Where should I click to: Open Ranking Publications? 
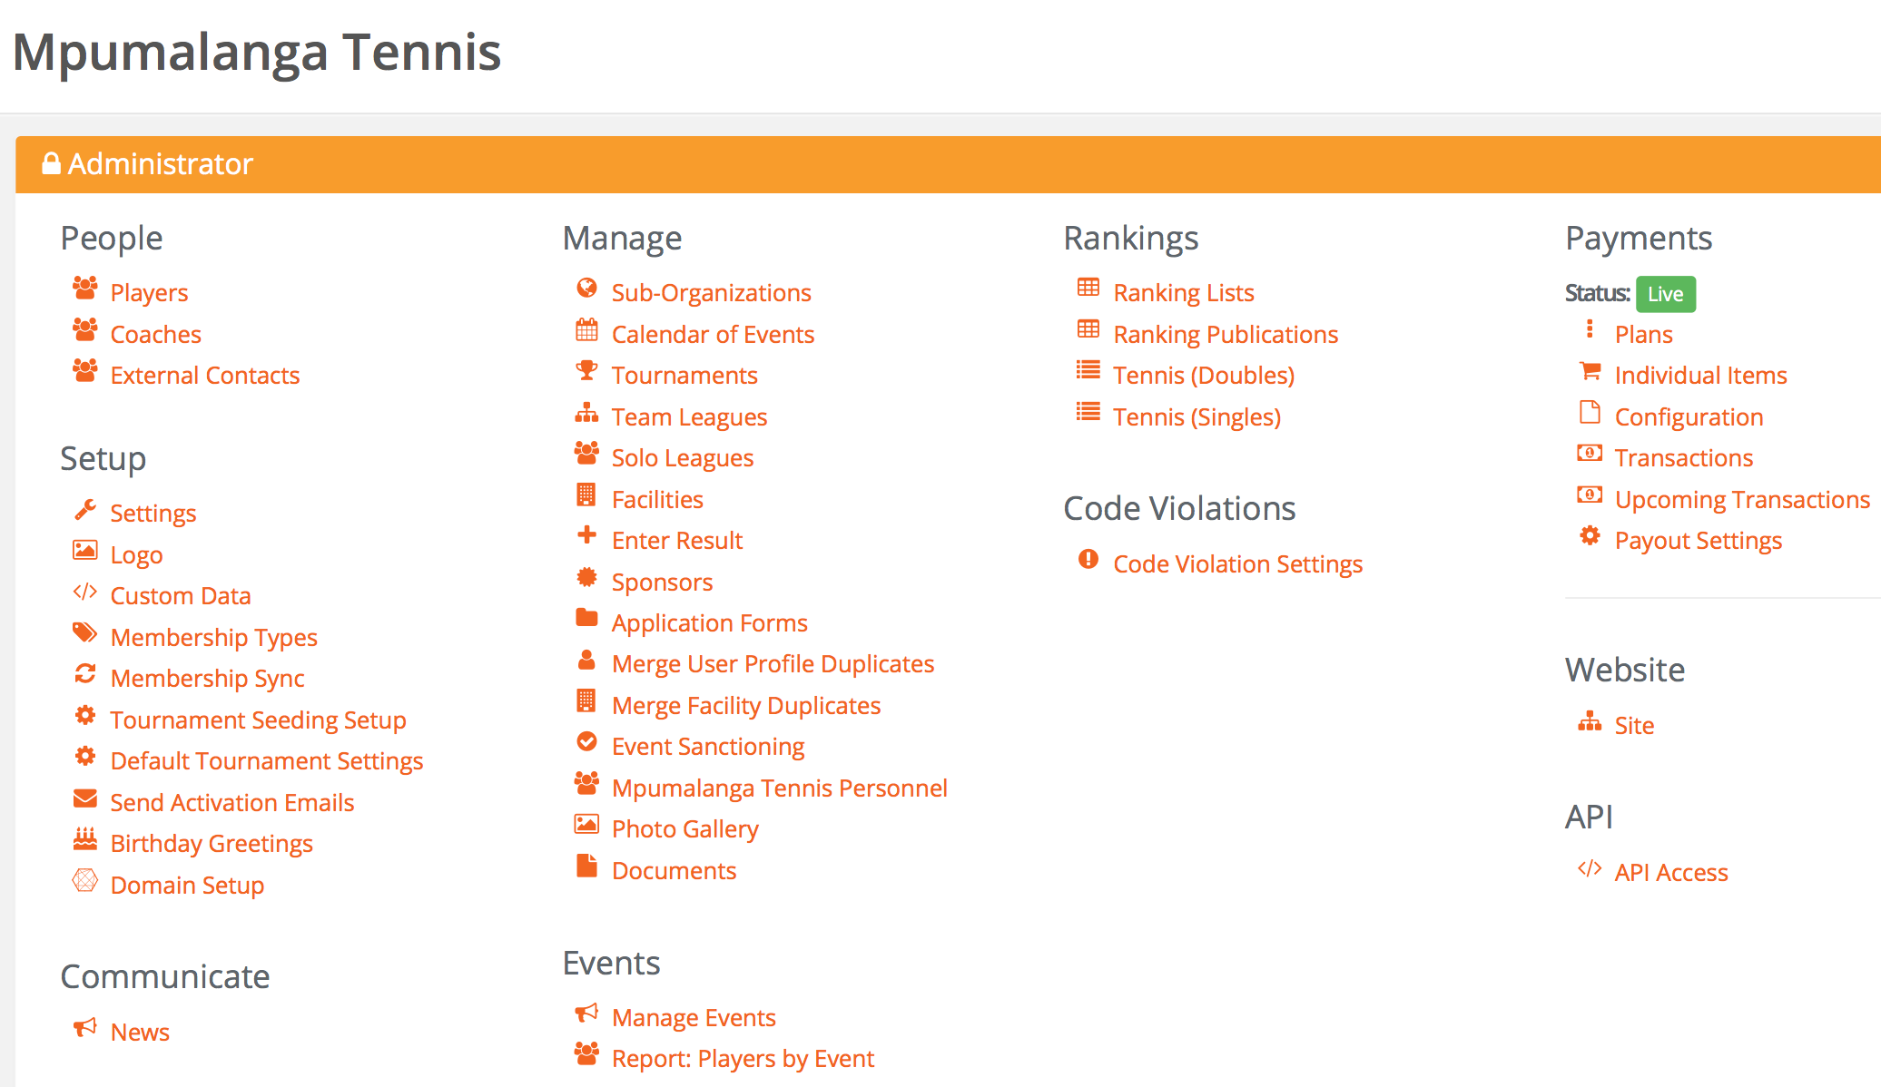tap(1226, 334)
